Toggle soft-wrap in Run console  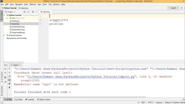pos(10,76)
